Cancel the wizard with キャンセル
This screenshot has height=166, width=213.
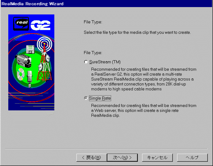[157, 158]
